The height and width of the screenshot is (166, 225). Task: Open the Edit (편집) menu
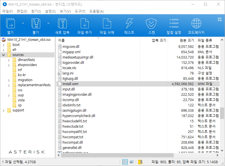click(x=22, y=11)
